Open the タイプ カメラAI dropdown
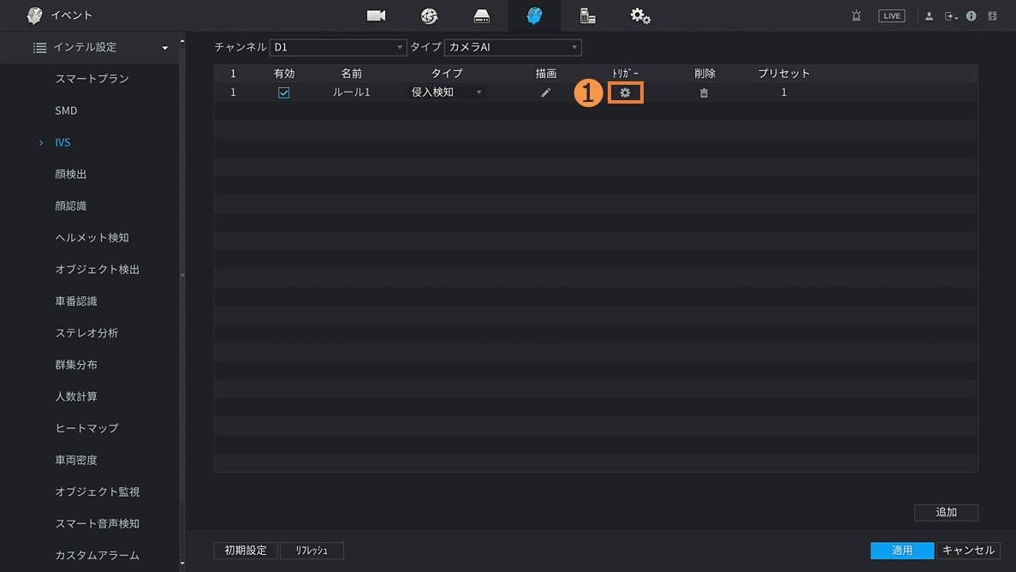The height and width of the screenshot is (572, 1016). 512,47
